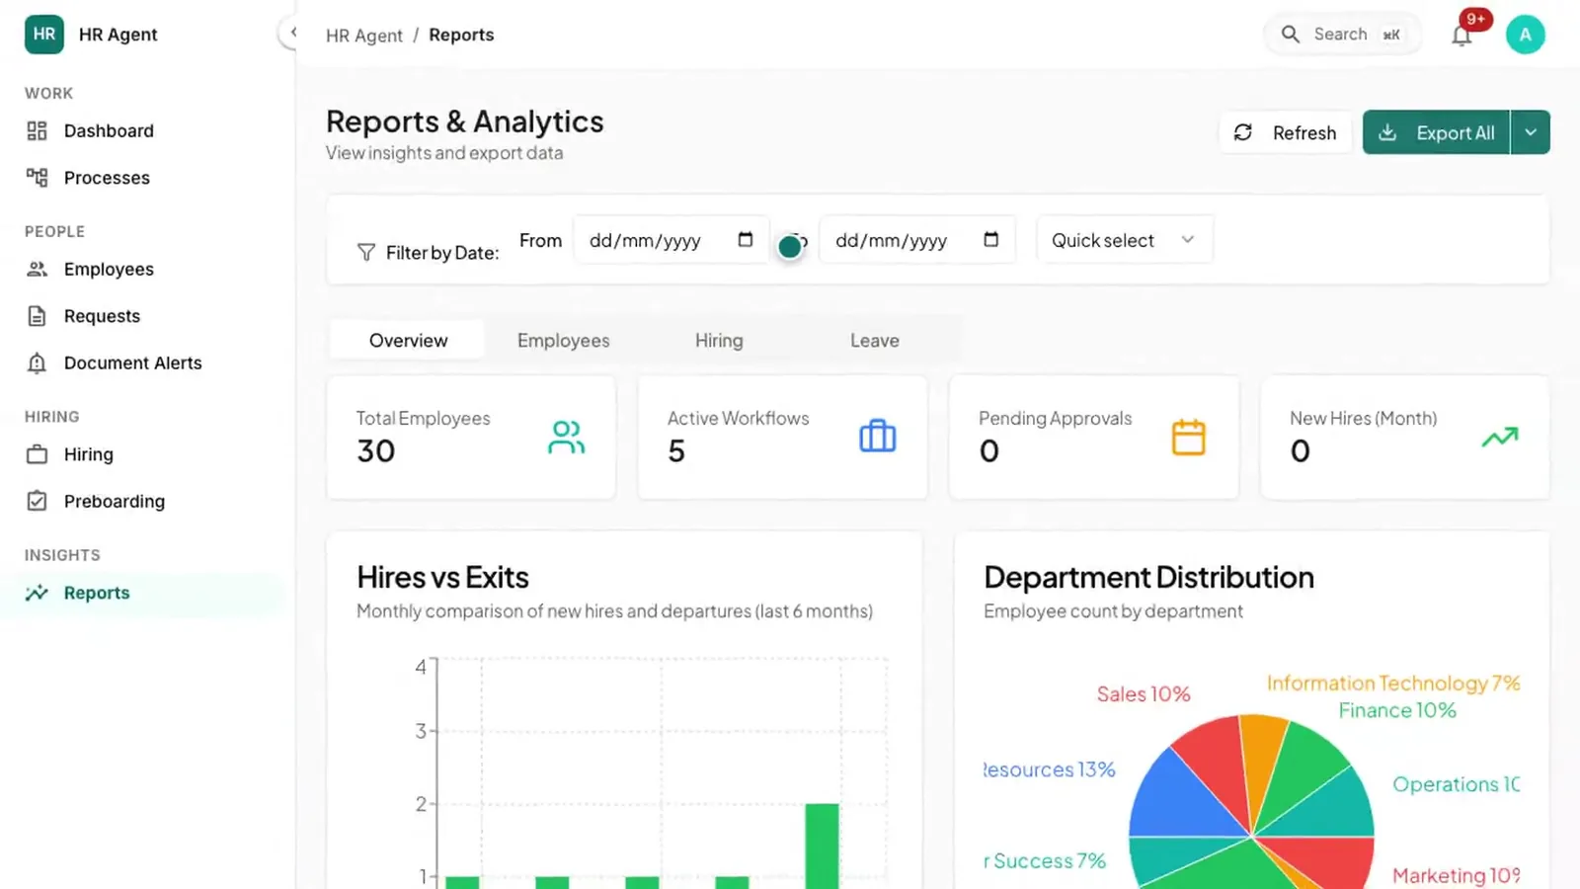Click the Processes workflow icon
This screenshot has height=889, width=1580.
point(37,178)
